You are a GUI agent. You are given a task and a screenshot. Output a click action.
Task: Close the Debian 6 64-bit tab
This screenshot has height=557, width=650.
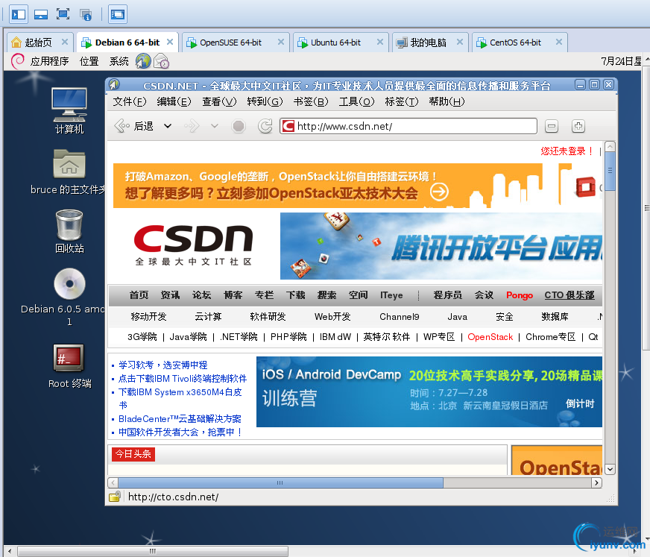[x=169, y=42]
